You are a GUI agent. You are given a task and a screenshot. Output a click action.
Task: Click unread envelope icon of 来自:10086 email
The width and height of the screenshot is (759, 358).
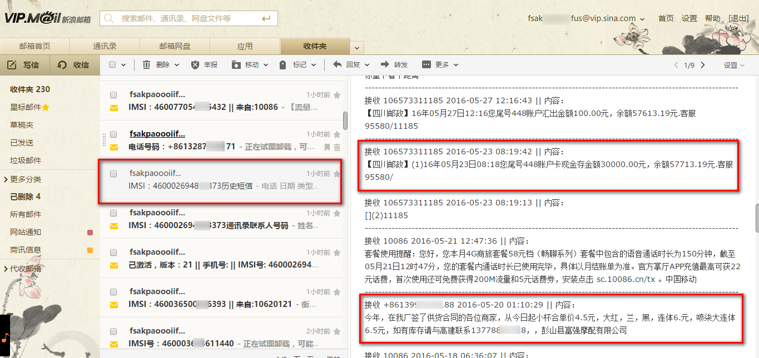click(114, 108)
